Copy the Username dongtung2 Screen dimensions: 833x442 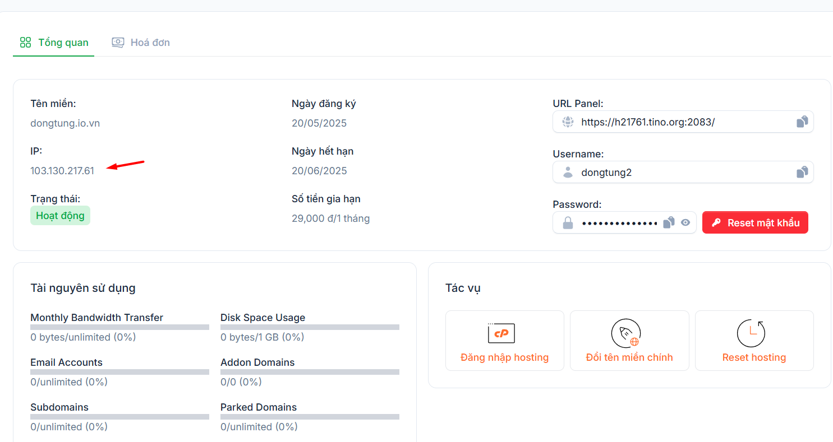tap(802, 172)
